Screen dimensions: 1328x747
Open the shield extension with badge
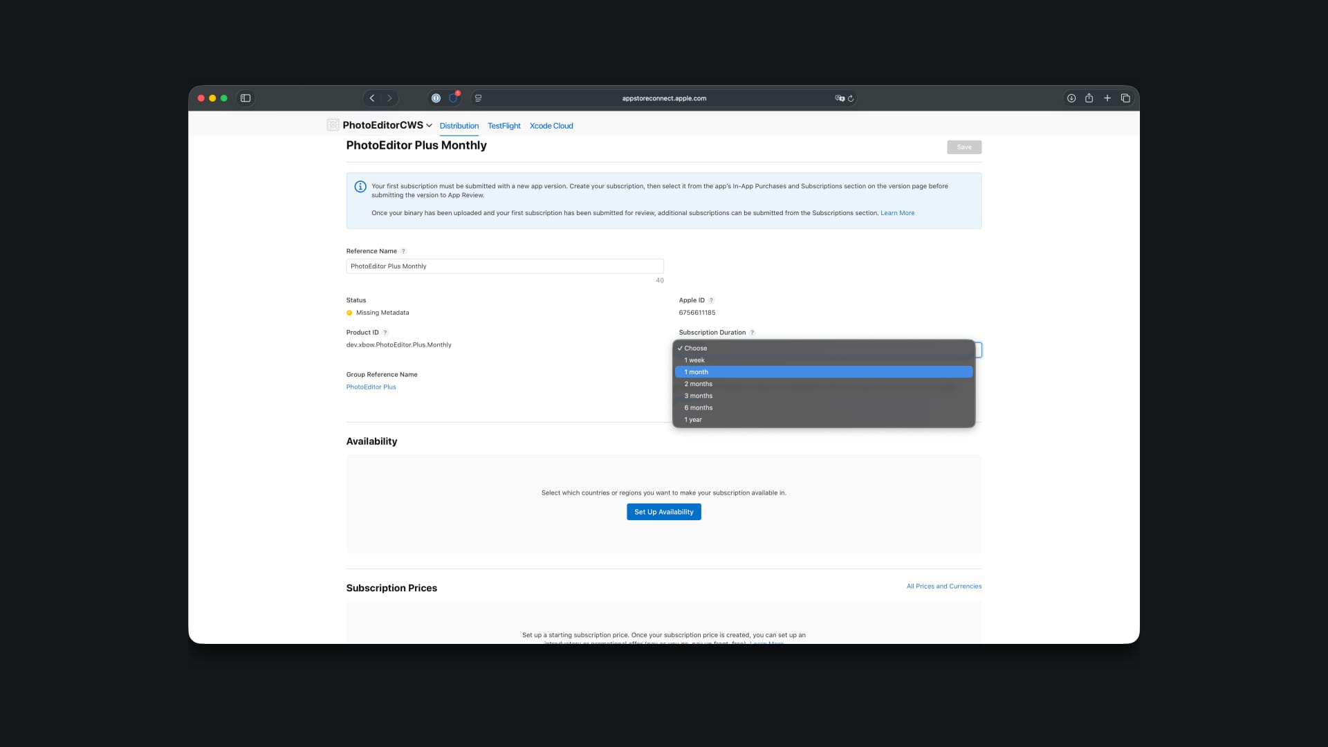[453, 98]
